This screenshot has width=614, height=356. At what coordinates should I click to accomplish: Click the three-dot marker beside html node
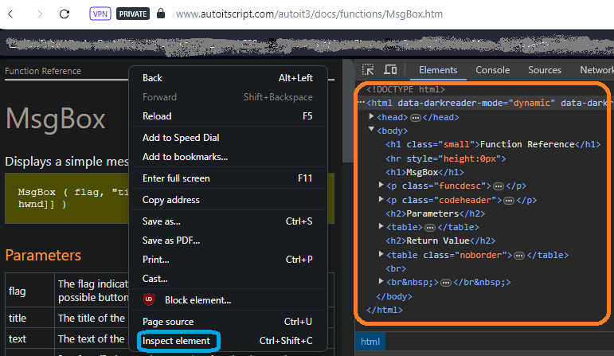pyautogui.click(x=361, y=103)
